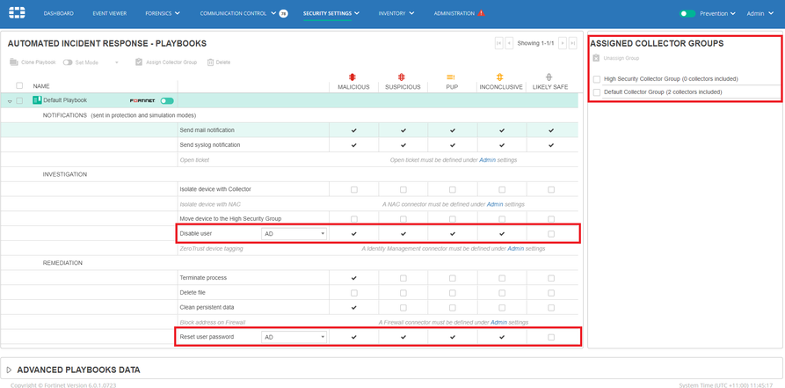
Task: Enable Delete file for Malicious
Action: [354, 292]
